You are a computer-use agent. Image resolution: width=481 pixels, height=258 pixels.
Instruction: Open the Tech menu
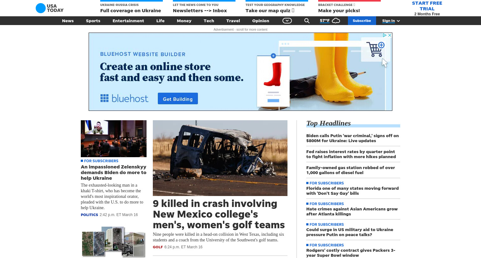click(x=209, y=21)
